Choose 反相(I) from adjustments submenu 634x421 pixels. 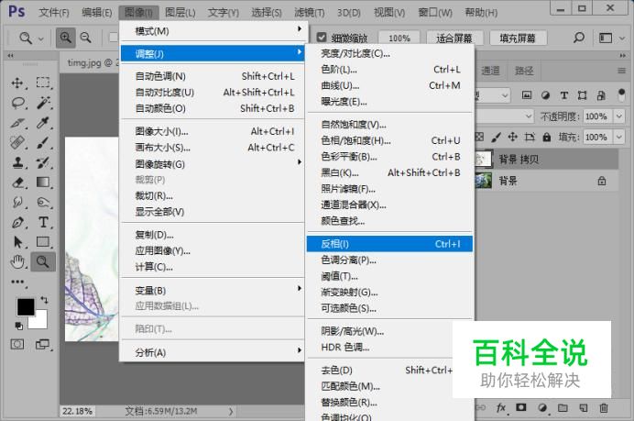coord(389,244)
